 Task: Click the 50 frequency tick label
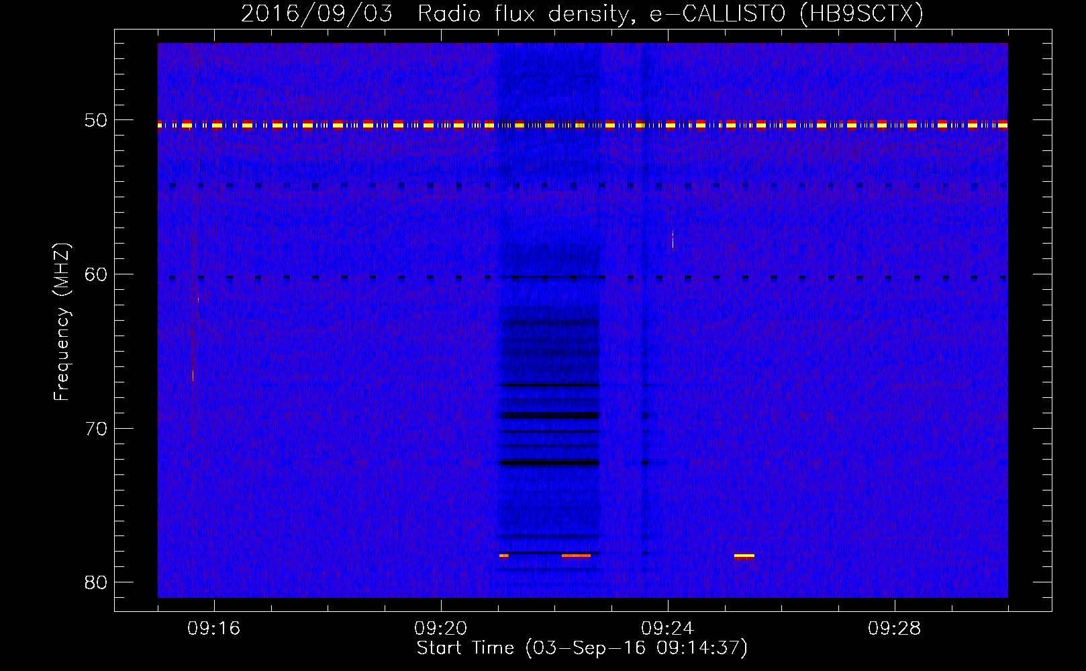pyautogui.click(x=96, y=120)
